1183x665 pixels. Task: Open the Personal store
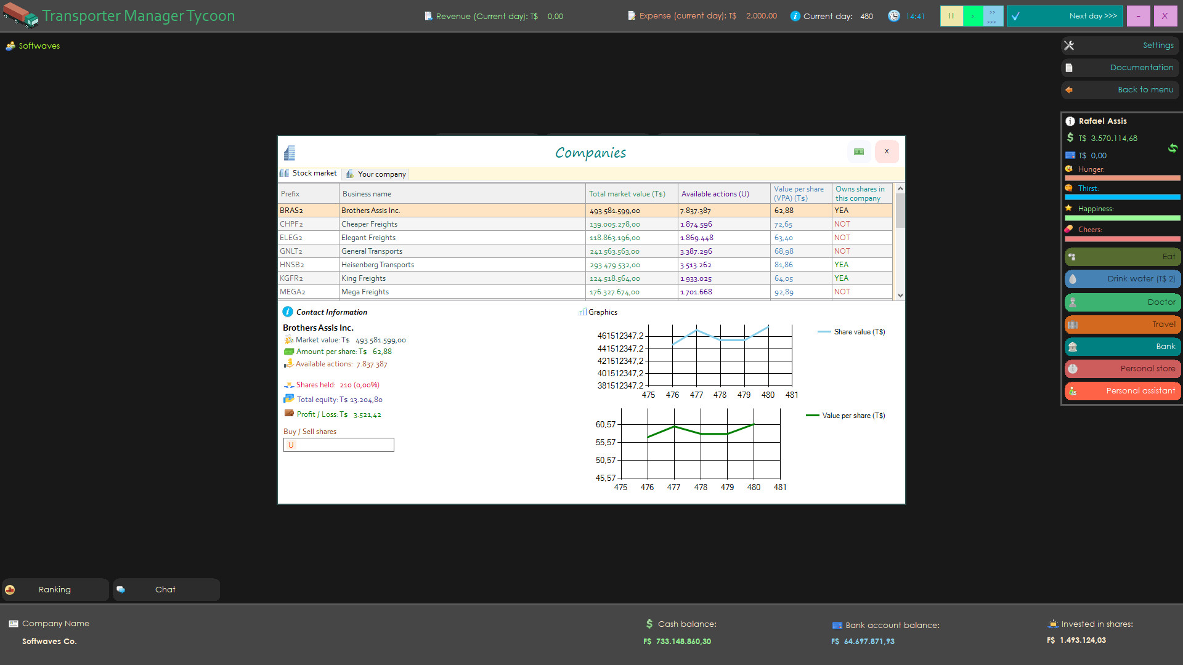tap(1121, 368)
